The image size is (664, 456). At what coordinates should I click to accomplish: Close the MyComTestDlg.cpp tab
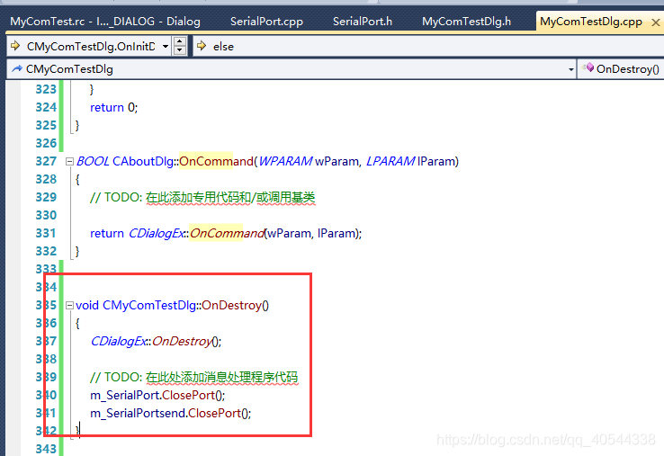[x=656, y=22]
